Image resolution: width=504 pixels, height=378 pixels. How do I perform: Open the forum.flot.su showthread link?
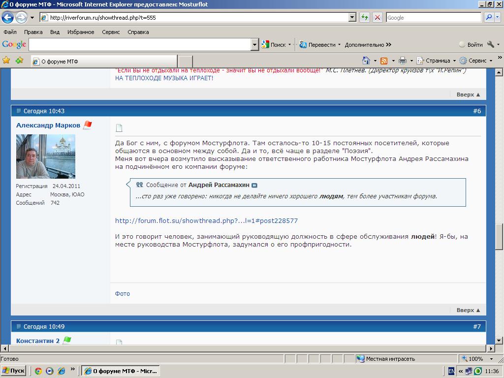point(206,221)
